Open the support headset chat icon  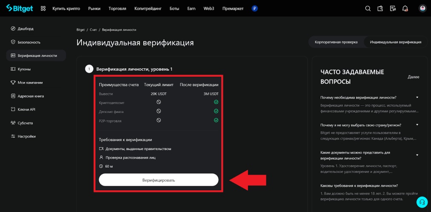[422, 202]
